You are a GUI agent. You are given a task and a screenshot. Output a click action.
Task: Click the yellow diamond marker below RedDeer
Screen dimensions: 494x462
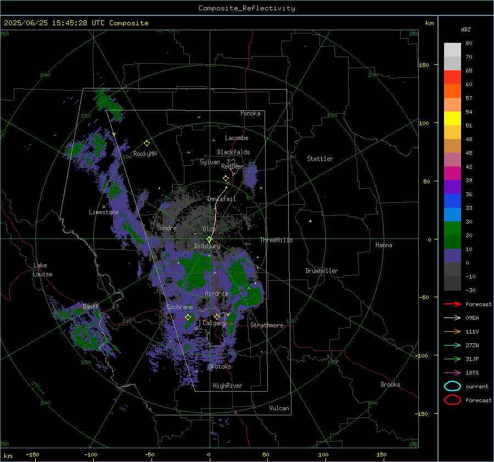tap(226, 179)
